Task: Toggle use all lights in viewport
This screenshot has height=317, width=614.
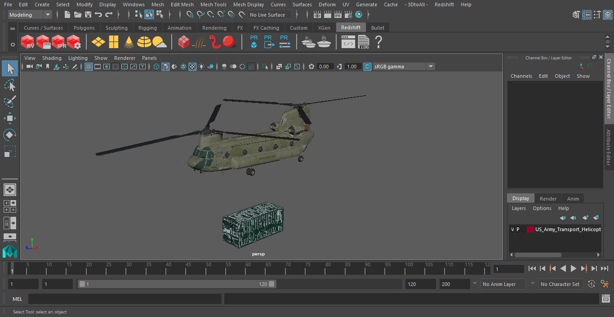Action: pos(201,67)
